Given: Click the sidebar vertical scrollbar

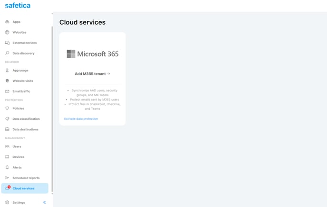Looking at the screenshot, I should pos(52,109).
